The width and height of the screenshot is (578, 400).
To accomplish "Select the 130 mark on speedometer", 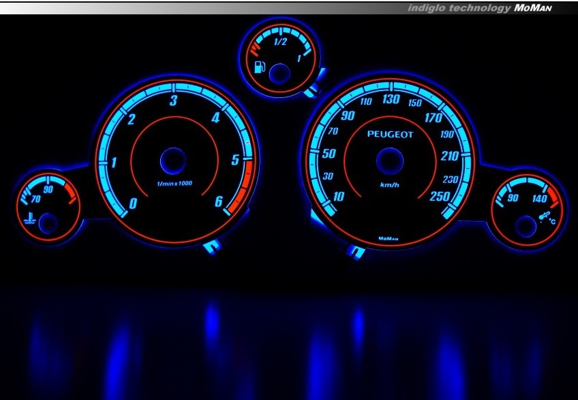I will pyautogui.click(x=391, y=99).
